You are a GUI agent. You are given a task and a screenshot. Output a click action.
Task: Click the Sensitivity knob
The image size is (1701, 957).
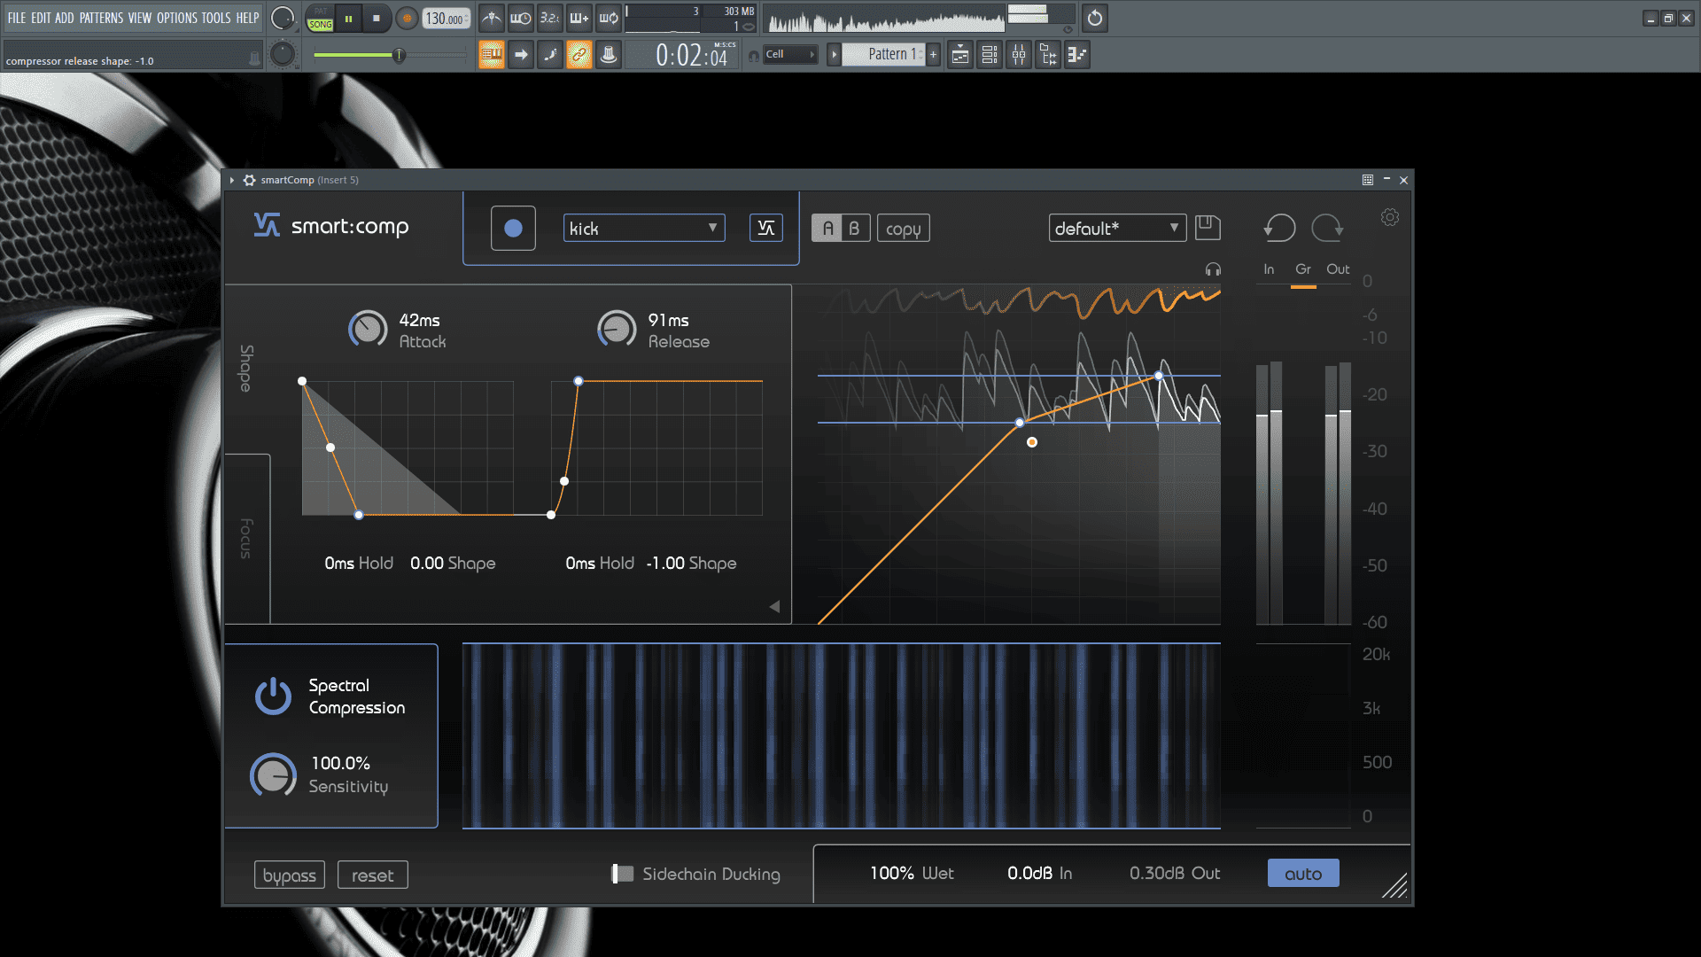273,775
